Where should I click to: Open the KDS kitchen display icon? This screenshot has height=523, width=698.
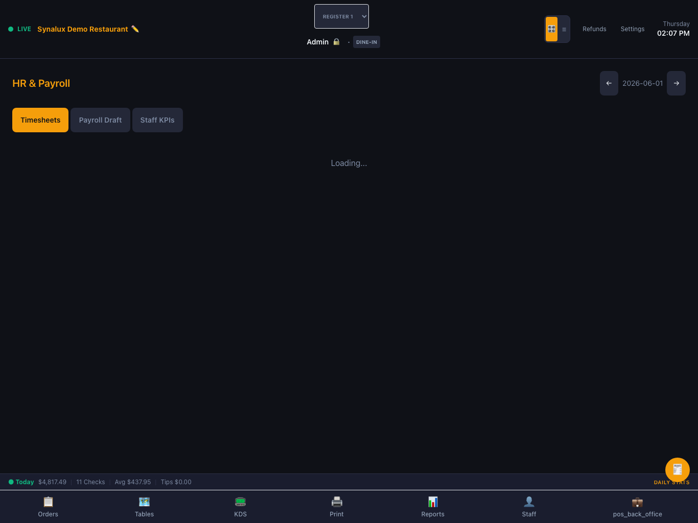coord(240,502)
